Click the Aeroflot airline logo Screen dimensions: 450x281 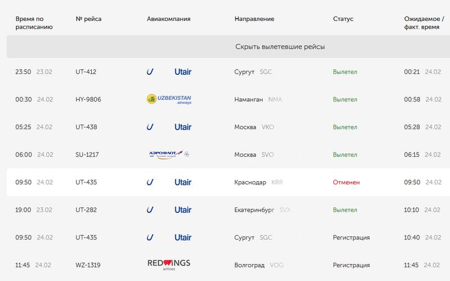point(169,155)
